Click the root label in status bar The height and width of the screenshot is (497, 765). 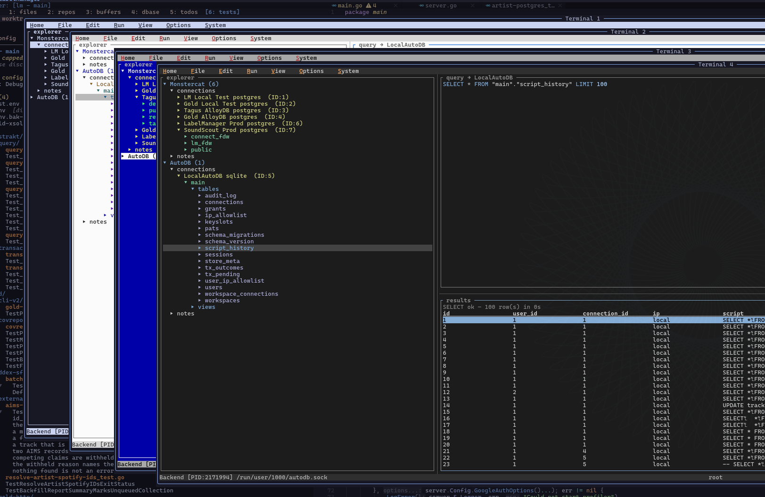click(x=715, y=478)
